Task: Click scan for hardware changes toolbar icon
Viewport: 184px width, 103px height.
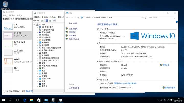Action: pos(54,21)
